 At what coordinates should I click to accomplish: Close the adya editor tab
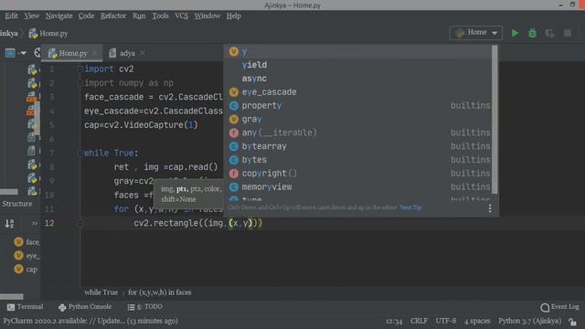coord(143,53)
